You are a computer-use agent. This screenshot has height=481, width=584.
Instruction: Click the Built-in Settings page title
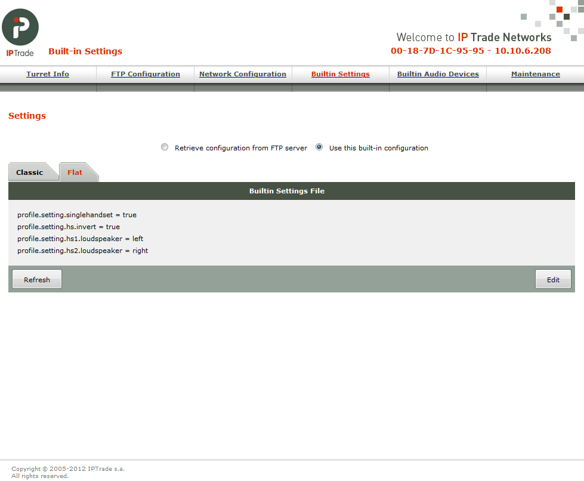coord(85,51)
